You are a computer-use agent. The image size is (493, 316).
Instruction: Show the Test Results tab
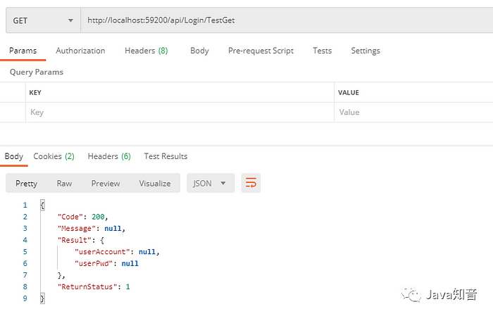pyautogui.click(x=166, y=156)
